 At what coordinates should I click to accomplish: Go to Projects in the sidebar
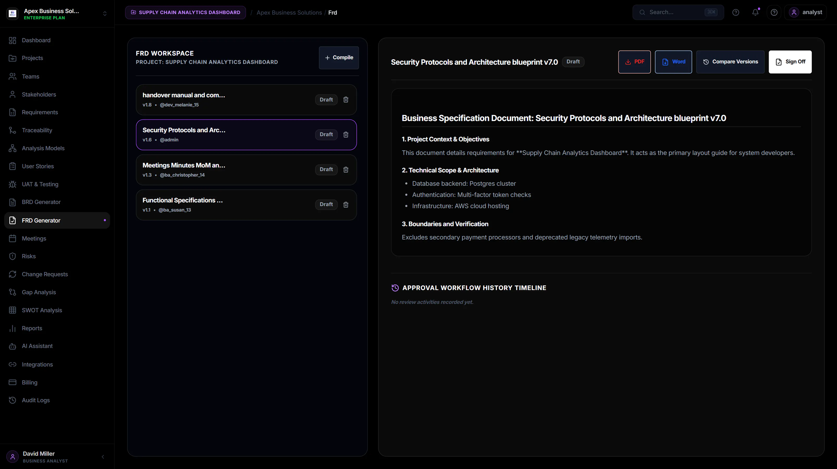[57, 58]
